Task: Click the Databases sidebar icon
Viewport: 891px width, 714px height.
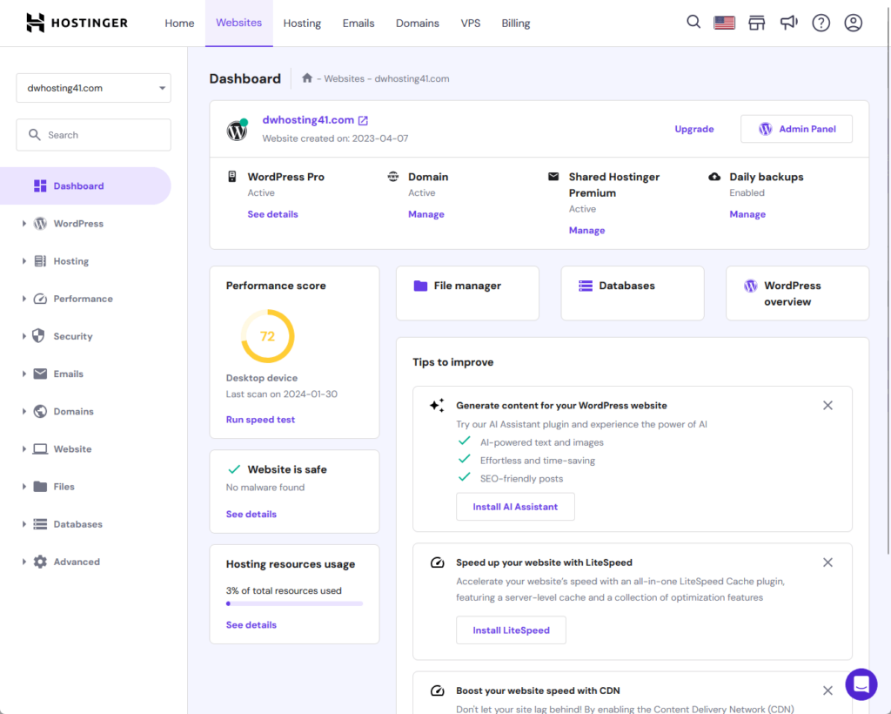Action: pos(40,524)
